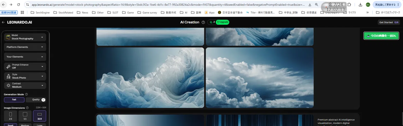
Task: Open the 中学生_試験 bookmark folder
Action: click(x=288, y=12)
